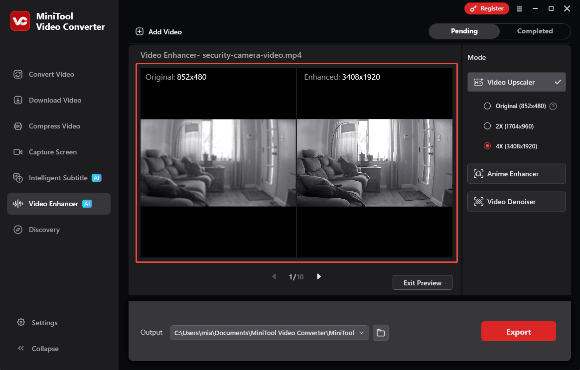Switch to the Pending tab
This screenshot has width=580, height=370.
pyautogui.click(x=464, y=31)
